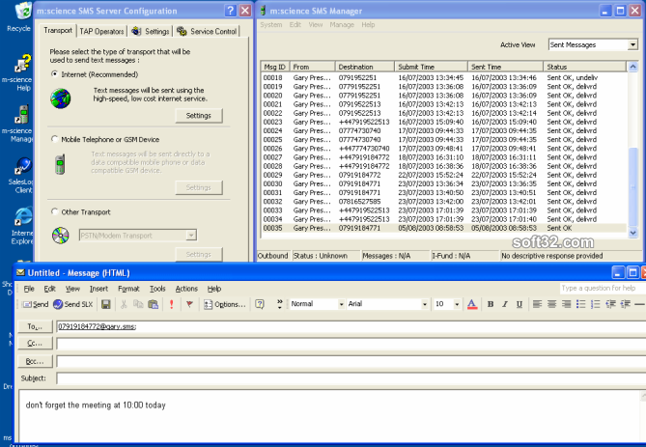Click the To... button

35,326
